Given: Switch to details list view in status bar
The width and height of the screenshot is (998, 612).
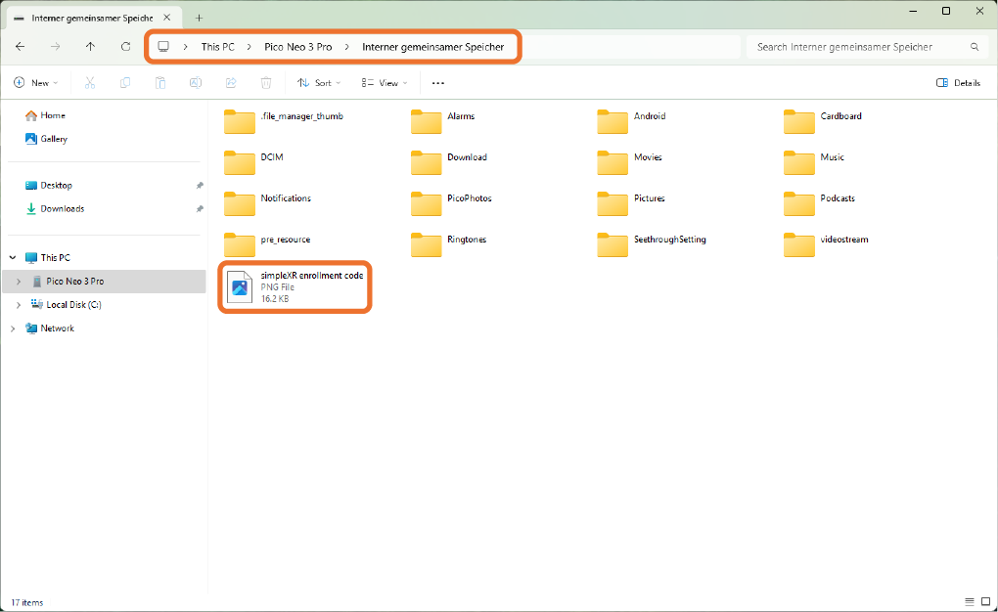Looking at the screenshot, I should pos(969,601).
